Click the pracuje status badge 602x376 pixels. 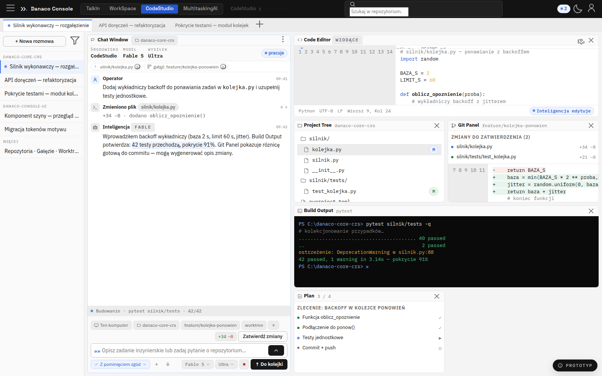274,53
